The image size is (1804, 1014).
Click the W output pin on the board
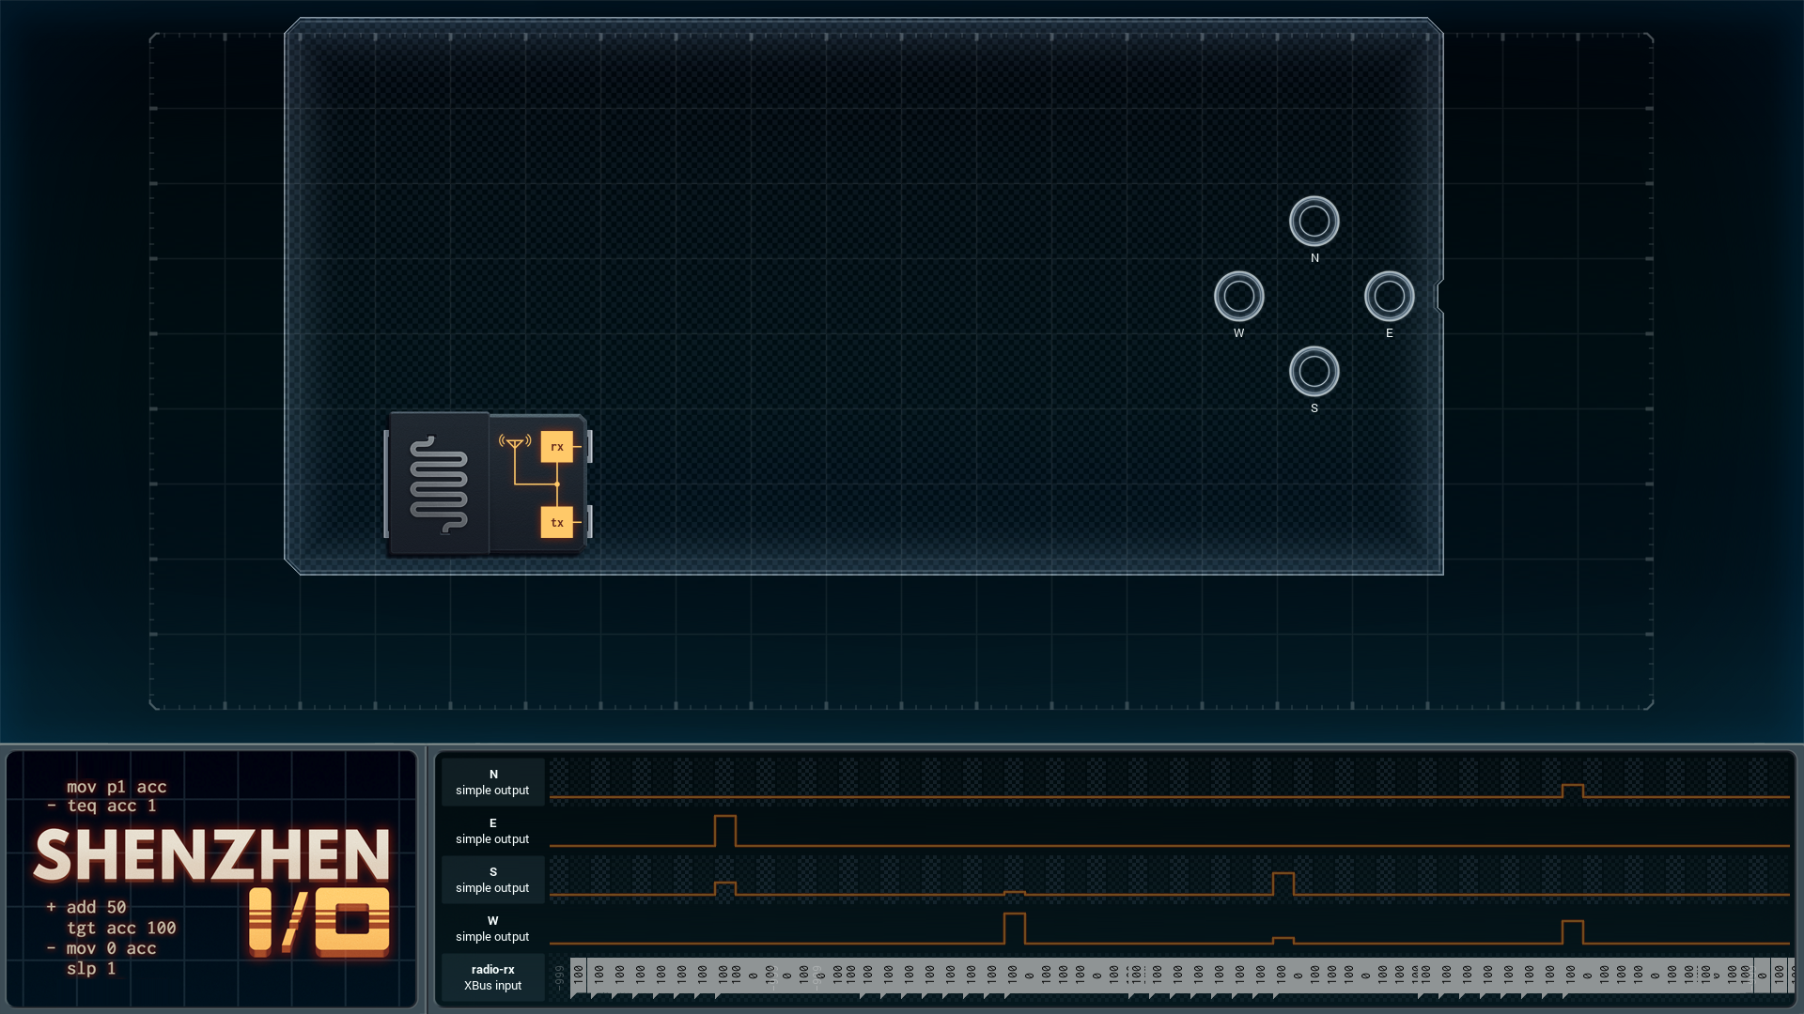pyautogui.click(x=1238, y=297)
